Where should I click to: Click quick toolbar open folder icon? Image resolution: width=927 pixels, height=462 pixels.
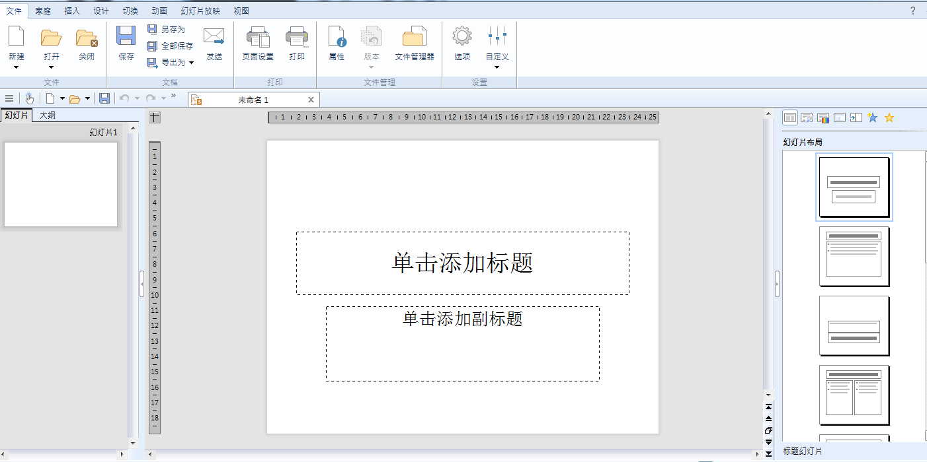(75, 99)
